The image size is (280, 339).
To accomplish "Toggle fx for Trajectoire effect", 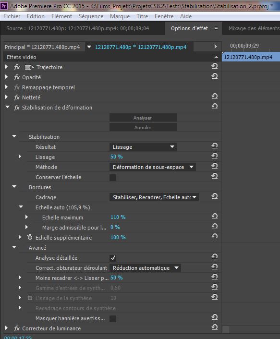I will 17,67.
